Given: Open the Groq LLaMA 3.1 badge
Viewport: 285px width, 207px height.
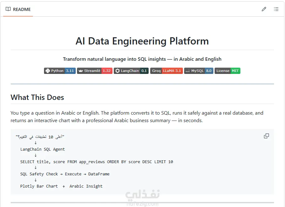Looking at the screenshot, I should click(167, 71).
